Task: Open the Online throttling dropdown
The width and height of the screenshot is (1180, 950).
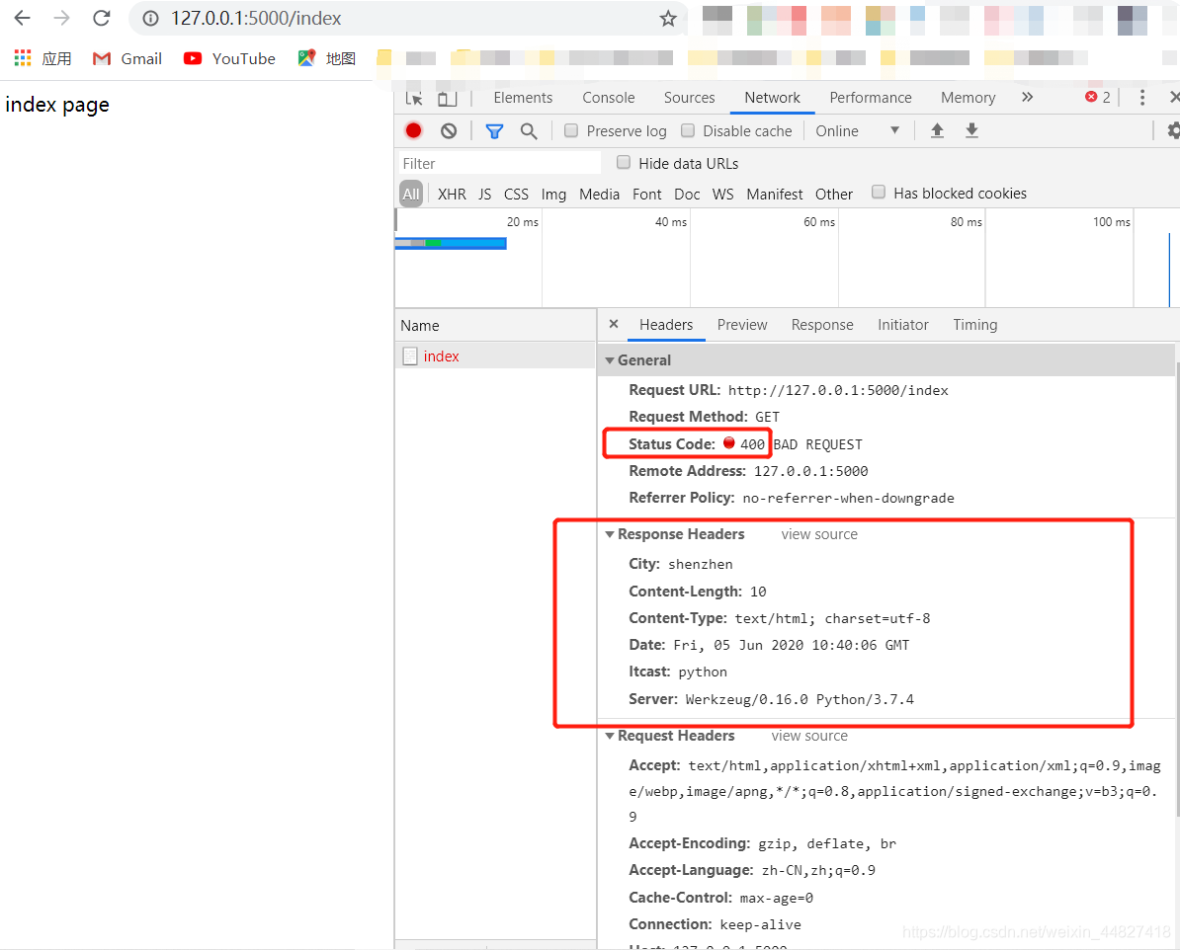Action: pyautogui.click(x=857, y=131)
